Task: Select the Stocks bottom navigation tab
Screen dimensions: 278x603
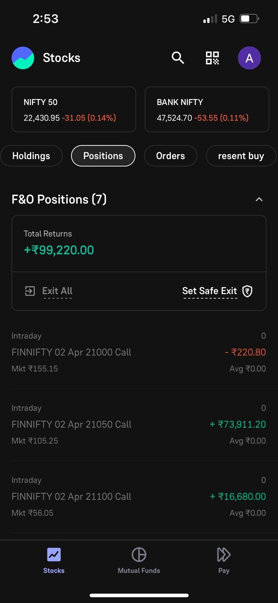Action: coord(54,560)
